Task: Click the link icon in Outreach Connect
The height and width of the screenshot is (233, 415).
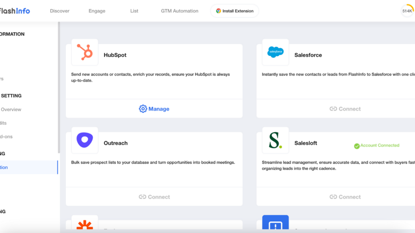Action: 142,197
